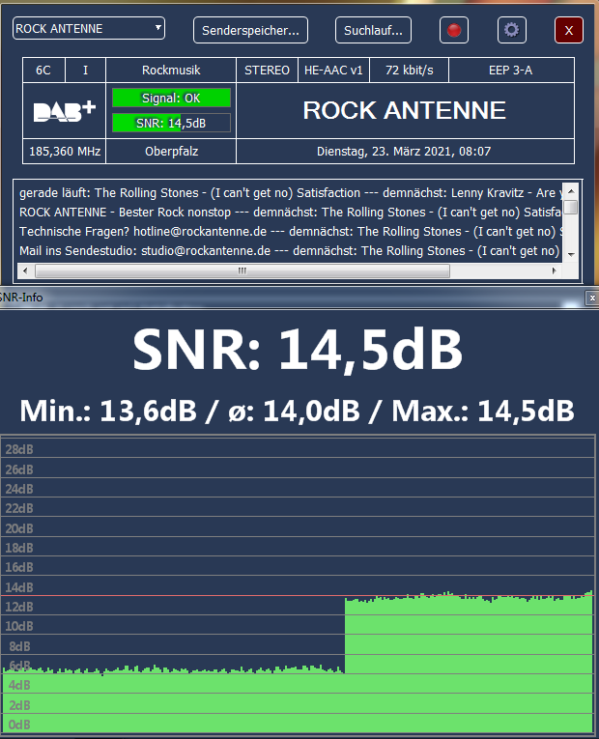Click the vertical scrollbar thumb in the text box
Image resolution: width=599 pixels, height=739 pixels.
571,207
